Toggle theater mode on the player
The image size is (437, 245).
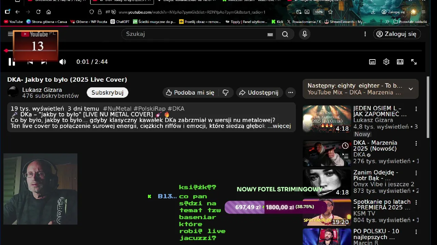click(x=400, y=62)
